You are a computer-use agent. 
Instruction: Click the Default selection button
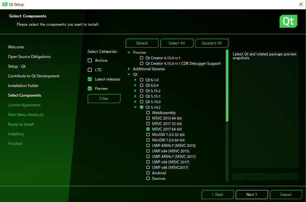142,43
